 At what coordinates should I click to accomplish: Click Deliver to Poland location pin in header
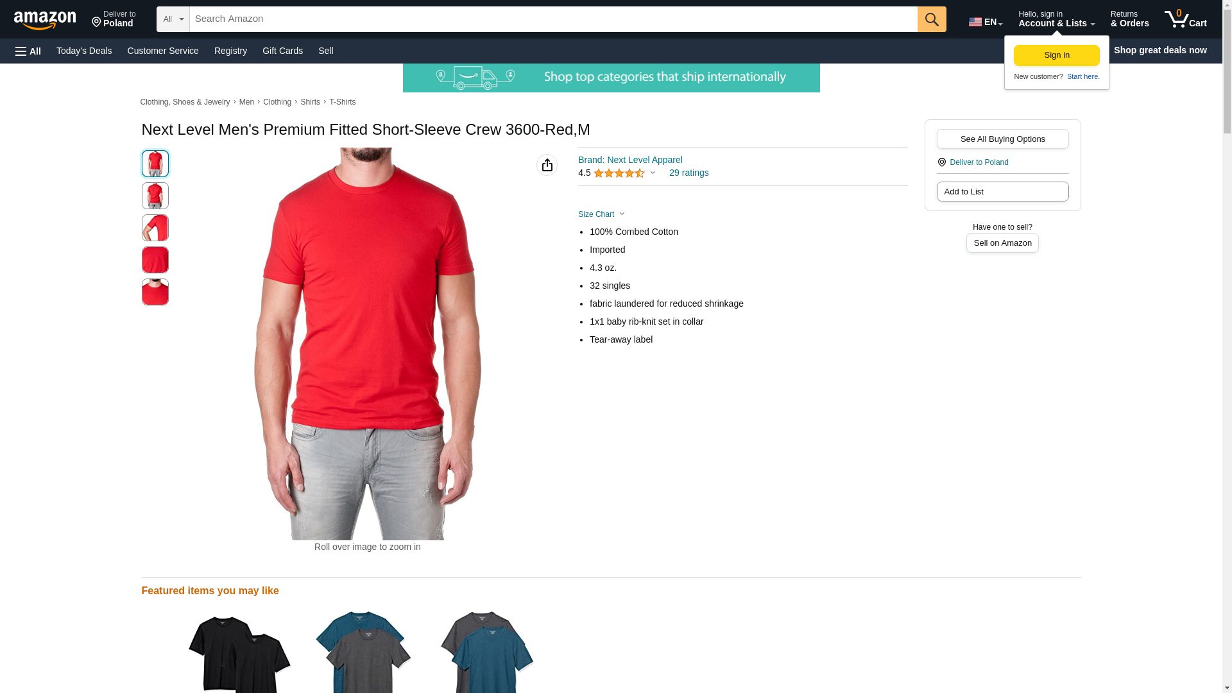tap(114, 19)
